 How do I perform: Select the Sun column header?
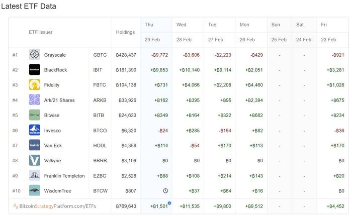[276, 25]
